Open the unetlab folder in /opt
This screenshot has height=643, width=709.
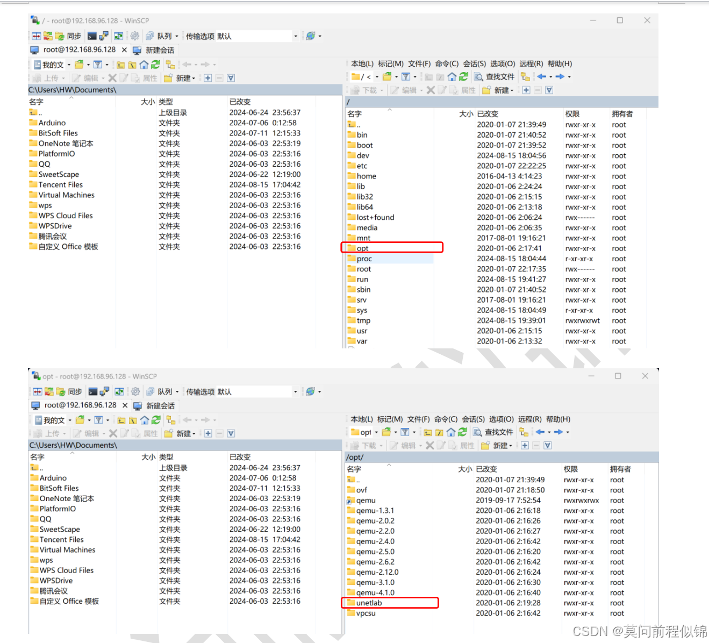[x=368, y=603]
